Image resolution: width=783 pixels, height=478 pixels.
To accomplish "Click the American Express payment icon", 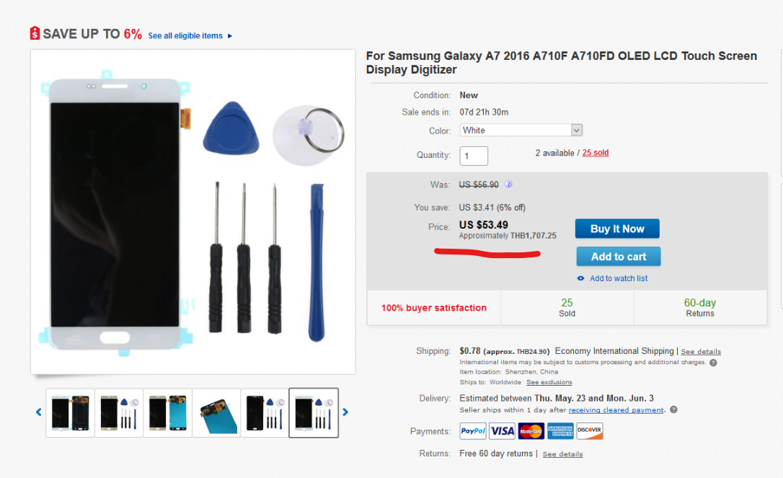I will [x=561, y=430].
